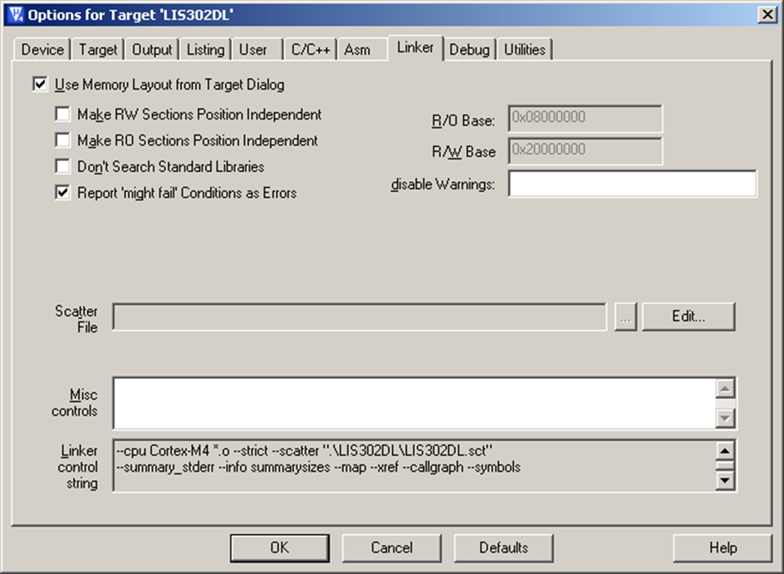Switch to the Debug tab
Image resolution: width=784 pixels, height=574 pixels.
pyautogui.click(x=469, y=50)
